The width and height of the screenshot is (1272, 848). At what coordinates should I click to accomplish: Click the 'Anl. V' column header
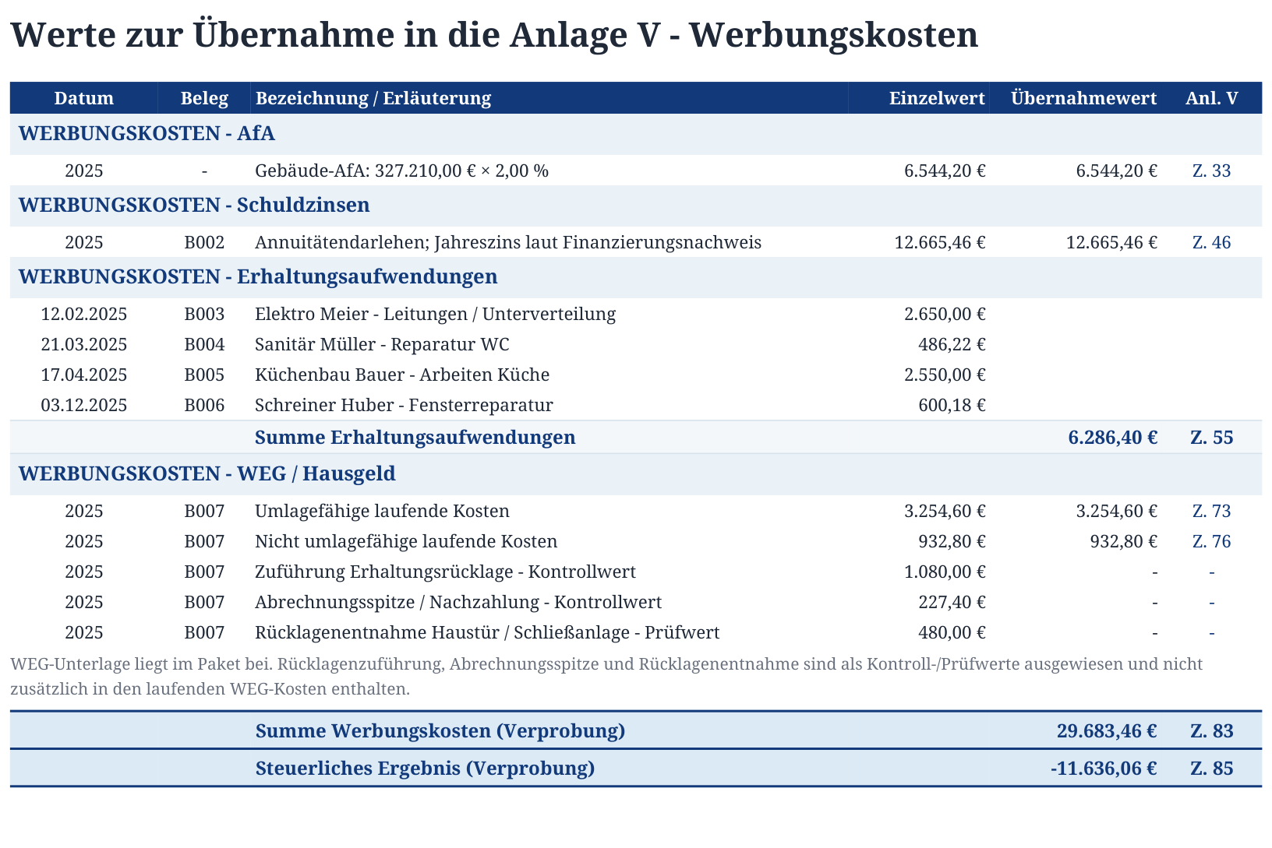click(1212, 98)
